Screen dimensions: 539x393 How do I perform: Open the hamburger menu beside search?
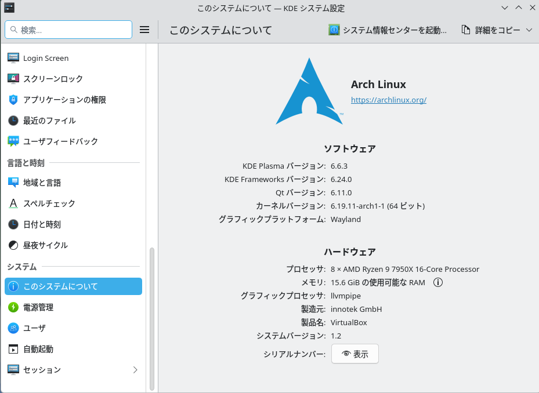pos(144,30)
